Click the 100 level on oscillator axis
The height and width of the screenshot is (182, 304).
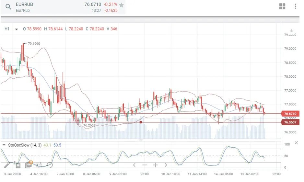point(287,144)
